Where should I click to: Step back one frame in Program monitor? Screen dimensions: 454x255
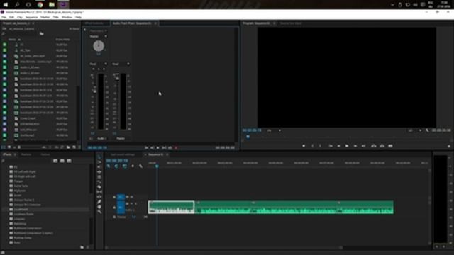point(338,146)
